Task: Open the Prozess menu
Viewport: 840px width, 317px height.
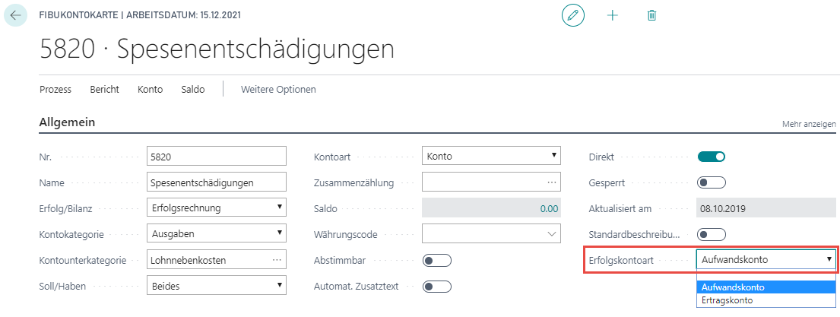Action: click(55, 90)
